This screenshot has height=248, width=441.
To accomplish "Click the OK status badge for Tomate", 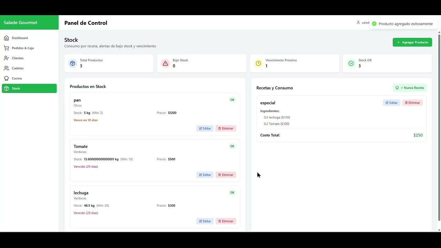I will pos(232,146).
